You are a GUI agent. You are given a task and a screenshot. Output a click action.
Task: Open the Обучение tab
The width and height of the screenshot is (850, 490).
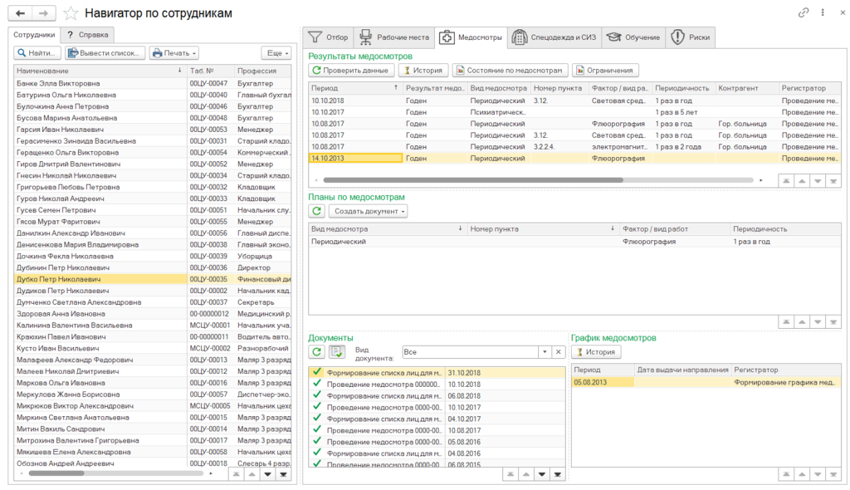tap(633, 37)
